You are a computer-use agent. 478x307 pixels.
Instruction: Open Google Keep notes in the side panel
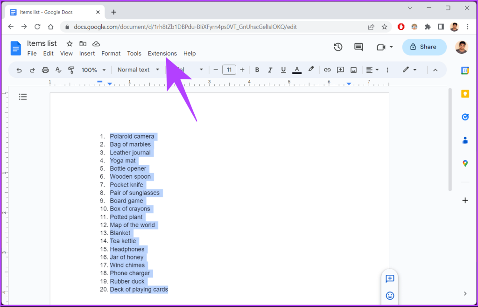coord(465,93)
